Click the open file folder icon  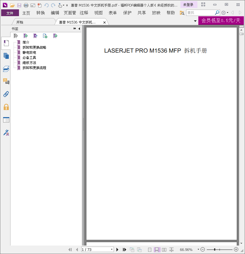pyautogui.click(x=12, y=5)
